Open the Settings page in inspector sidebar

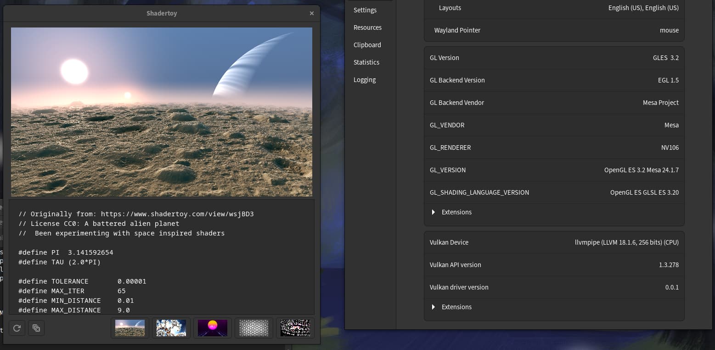pos(365,10)
